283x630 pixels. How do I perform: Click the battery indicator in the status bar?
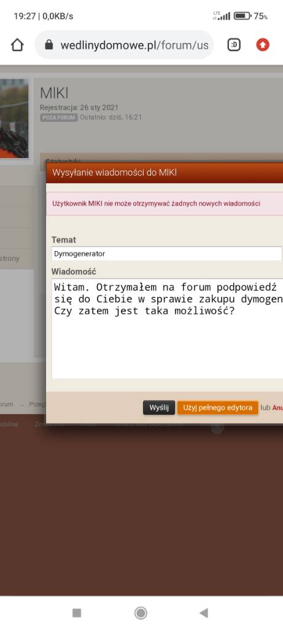[x=242, y=16]
